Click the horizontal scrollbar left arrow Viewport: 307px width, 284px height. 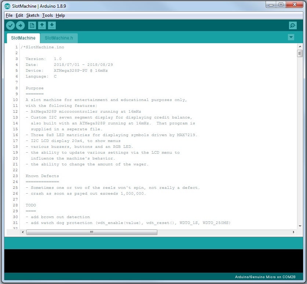click(23, 232)
